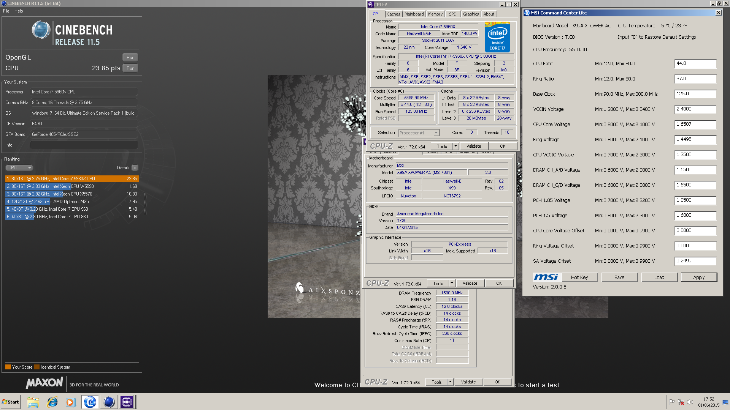This screenshot has width=730, height=410.
Task: Click the Intel Core i7 badge in CPU-Z
Action: [497, 37]
